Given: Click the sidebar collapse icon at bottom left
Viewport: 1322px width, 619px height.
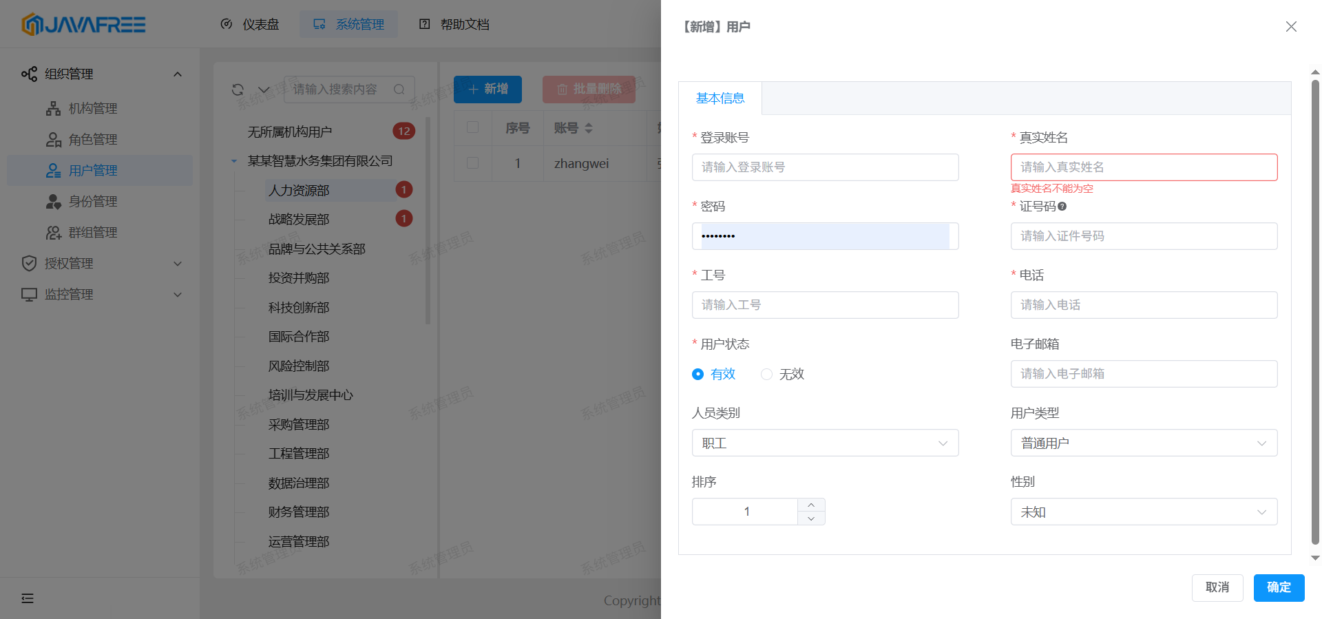Looking at the screenshot, I should (28, 598).
